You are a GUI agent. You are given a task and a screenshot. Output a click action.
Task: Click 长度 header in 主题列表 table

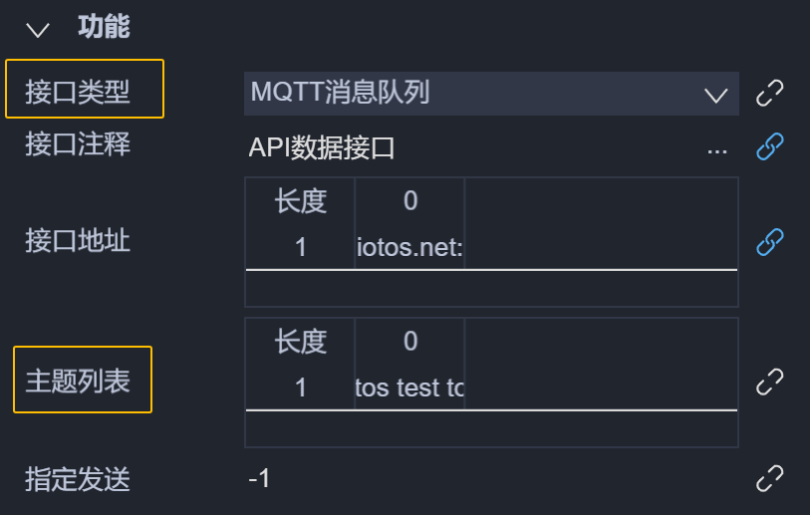pyautogui.click(x=301, y=342)
